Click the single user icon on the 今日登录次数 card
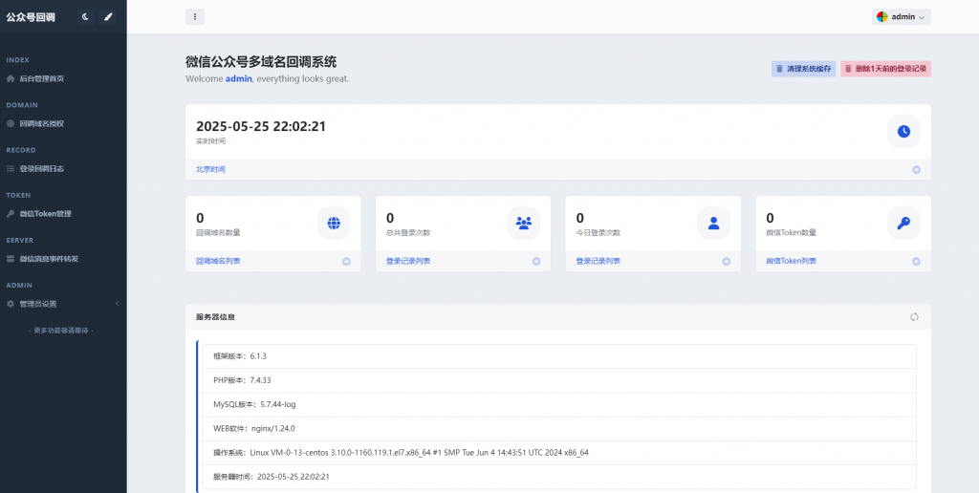979x493 pixels. pyautogui.click(x=713, y=223)
